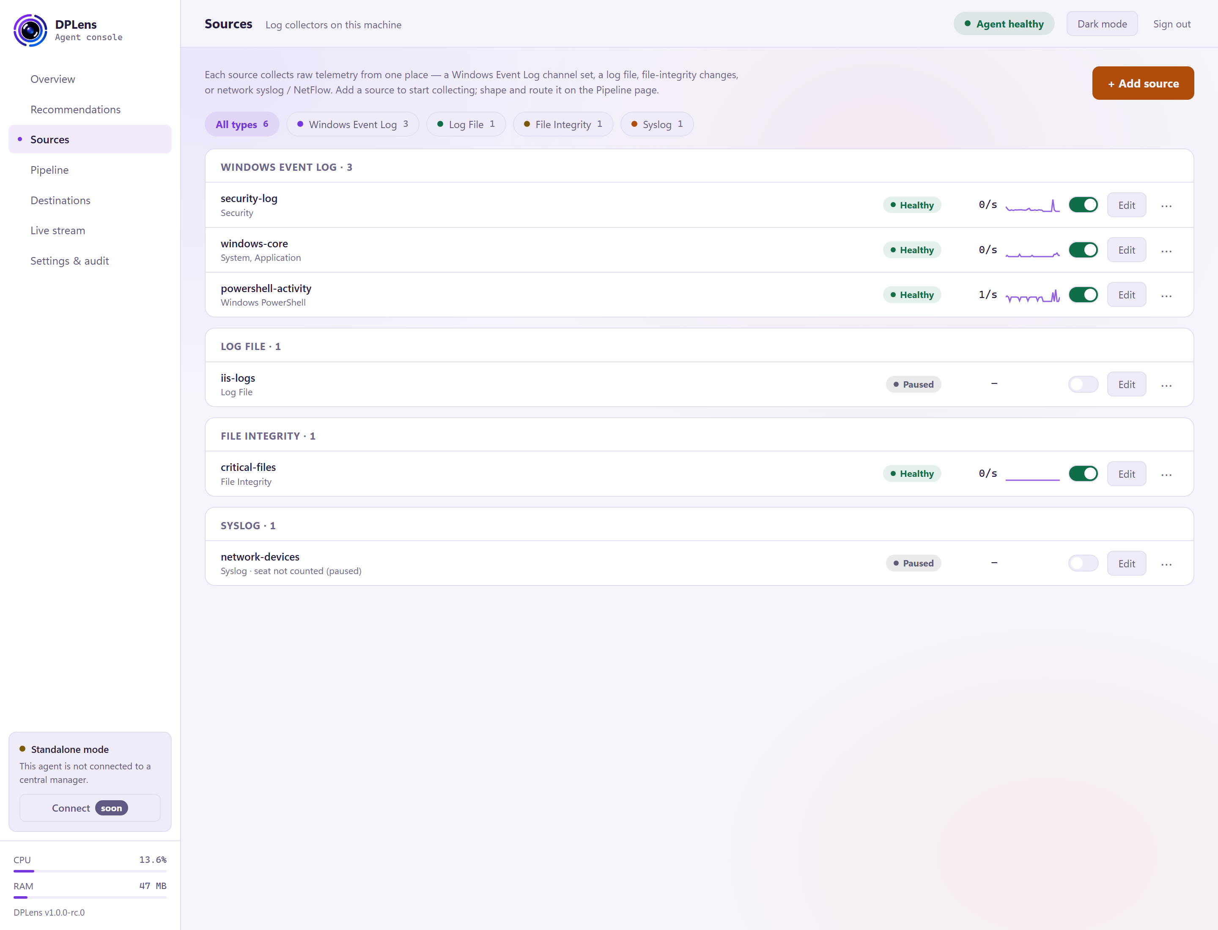This screenshot has width=1218, height=930.
Task: Click the Connect soon button
Action: pyautogui.click(x=90, y=808)
